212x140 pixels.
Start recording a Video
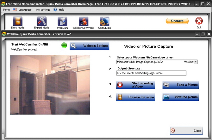135,85
